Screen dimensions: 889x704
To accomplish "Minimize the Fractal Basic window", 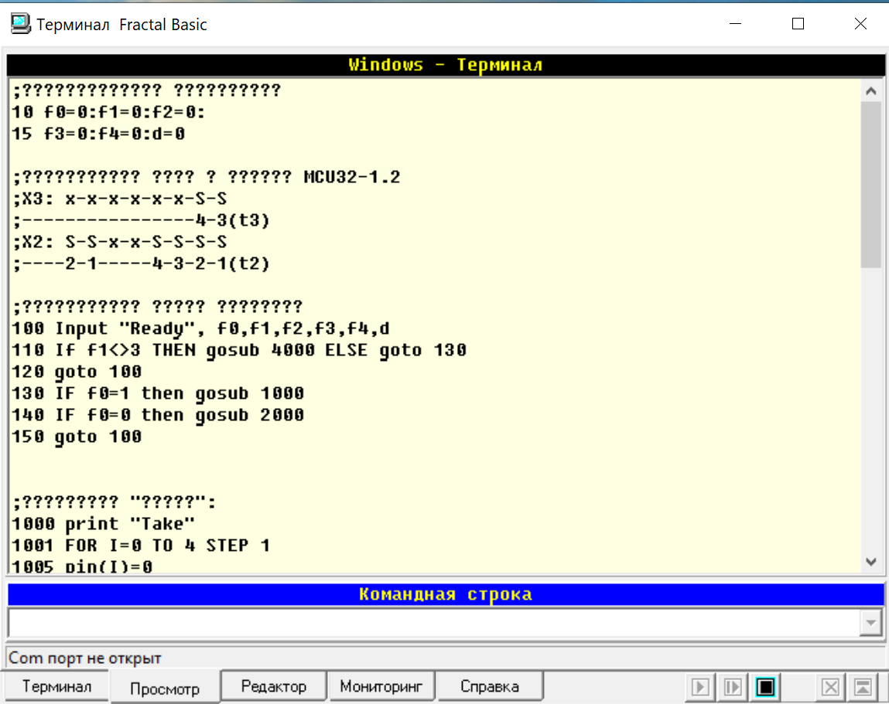I will coord(735,24).
